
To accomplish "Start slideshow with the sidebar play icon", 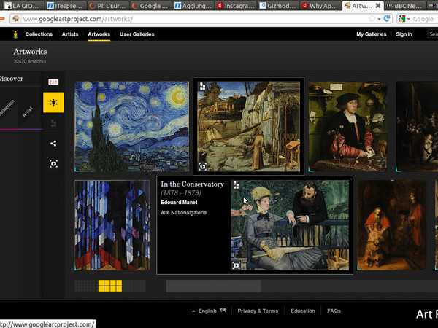I will coord(53,164).
